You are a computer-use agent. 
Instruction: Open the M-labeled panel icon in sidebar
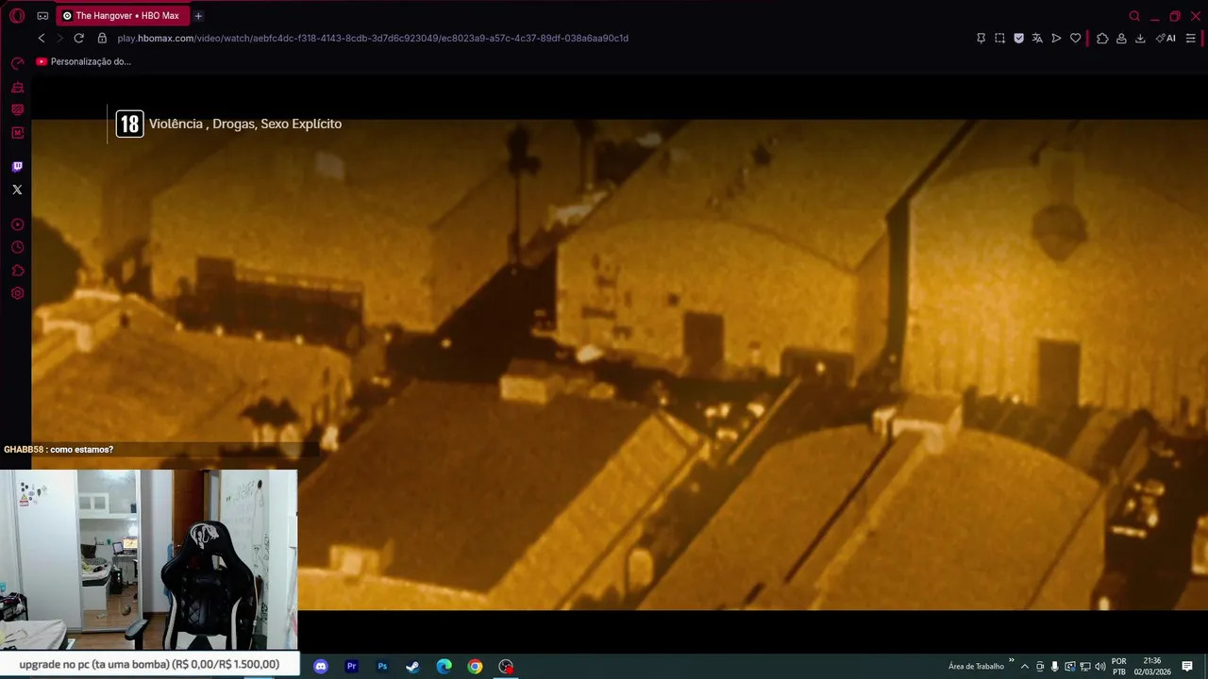click(17, 133)
